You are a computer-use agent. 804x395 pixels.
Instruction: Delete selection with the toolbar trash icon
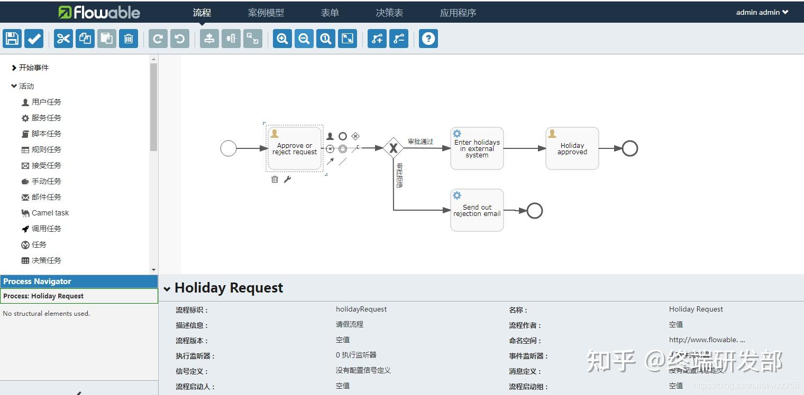(128, 38)
